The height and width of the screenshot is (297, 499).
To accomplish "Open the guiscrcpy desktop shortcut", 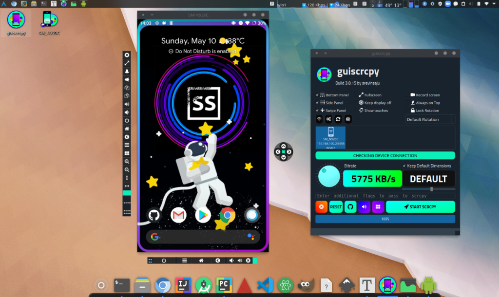I will 16,23.
